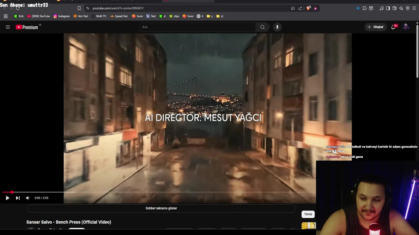The height and width of the screenshot is (235, 419).
Task: Mute the video volume icon
Action: (x=28, y=198)
